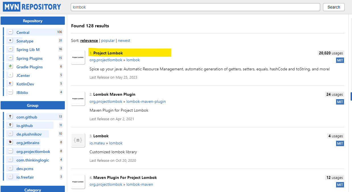Filter by KotlinDev repository
The width and height of the screenshot is (352, 192).
[25, 84]
